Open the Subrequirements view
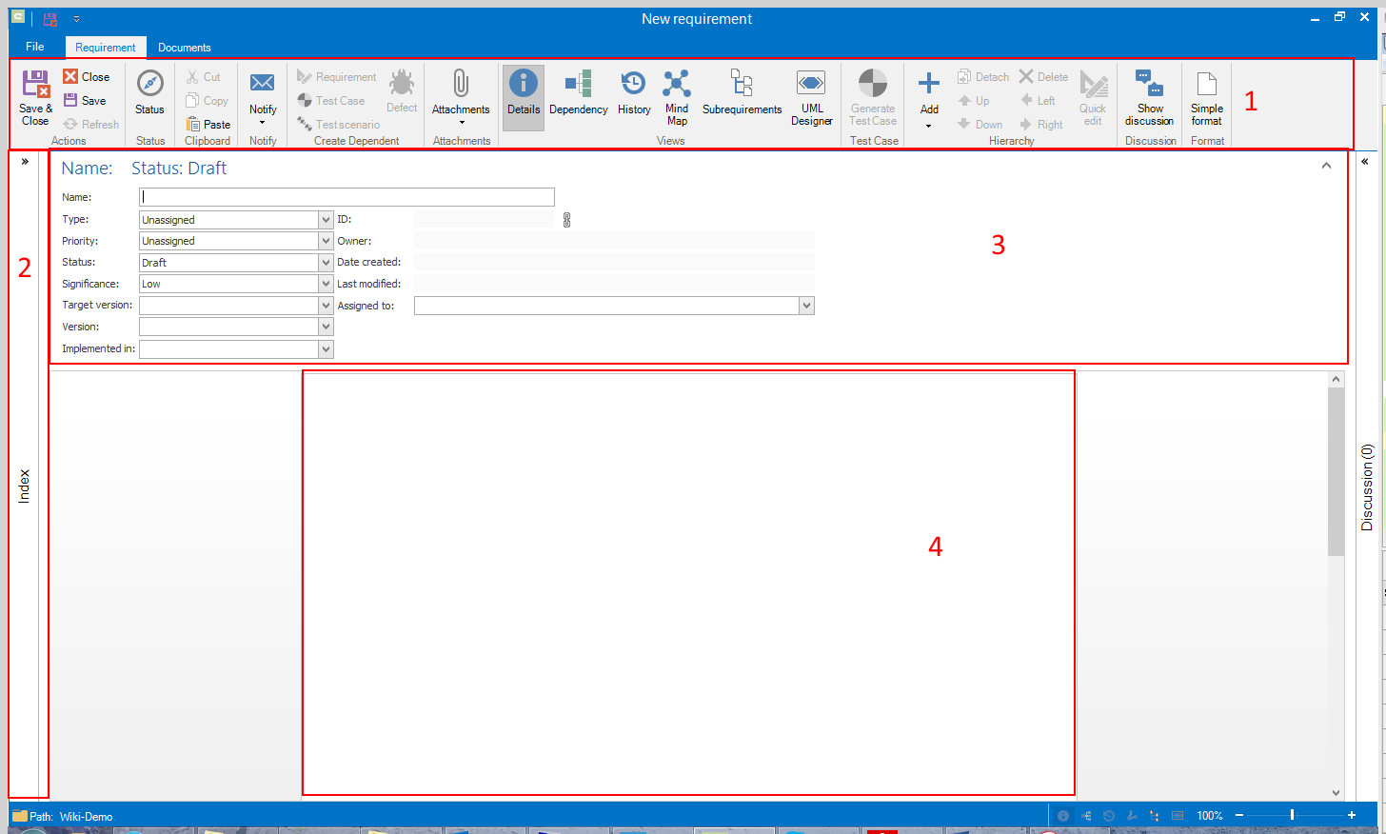The height and width of the screenshot is (834, 1386). tap(742, 96)
